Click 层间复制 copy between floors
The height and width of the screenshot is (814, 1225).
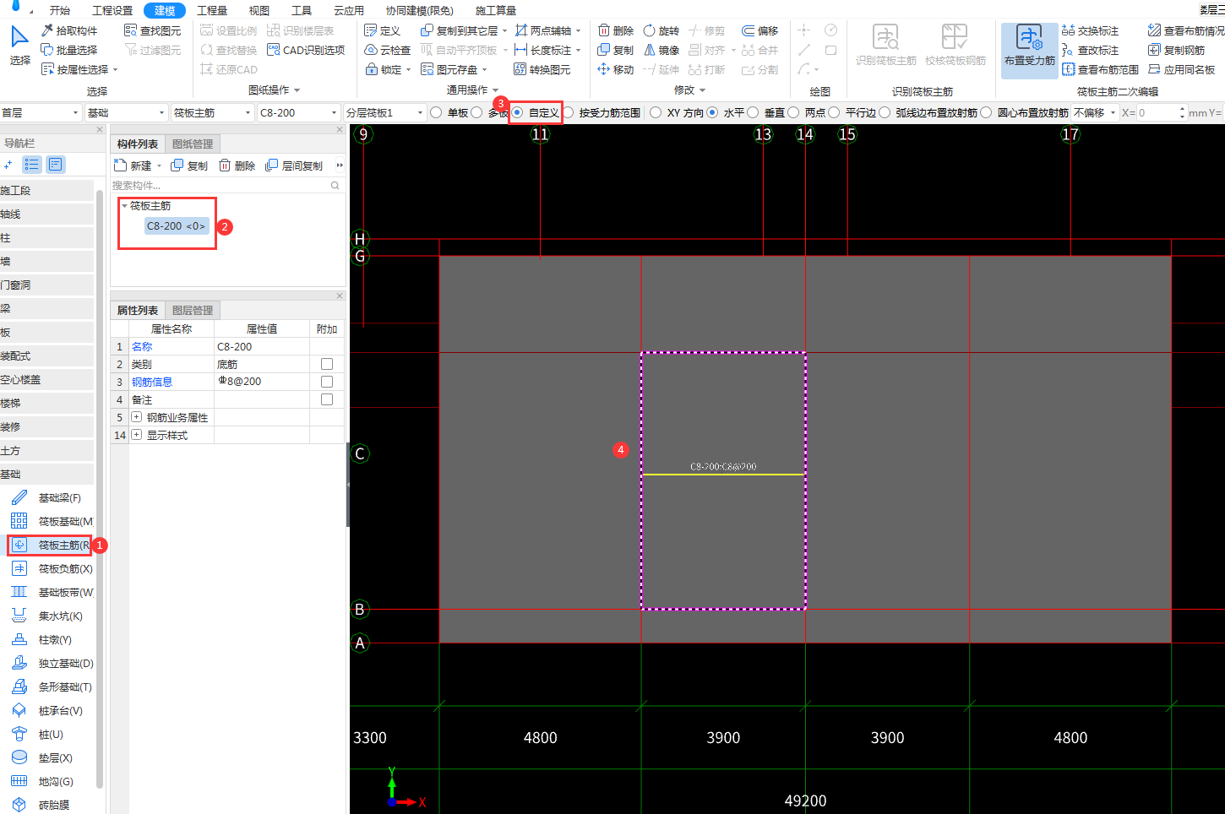[294, 166]
